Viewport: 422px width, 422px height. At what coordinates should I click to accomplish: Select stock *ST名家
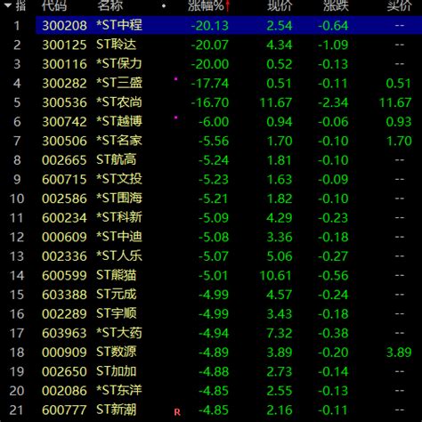[x=119, y=141]
